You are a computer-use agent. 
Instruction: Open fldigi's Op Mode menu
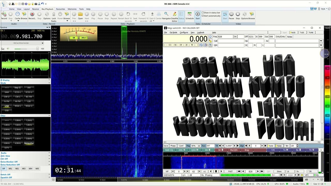(x=173, y=33)
